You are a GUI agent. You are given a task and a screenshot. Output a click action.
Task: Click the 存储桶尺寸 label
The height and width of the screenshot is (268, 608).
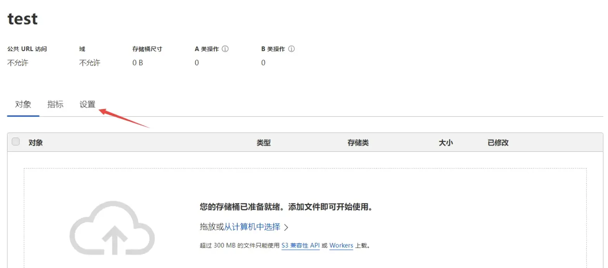point(147,49)
